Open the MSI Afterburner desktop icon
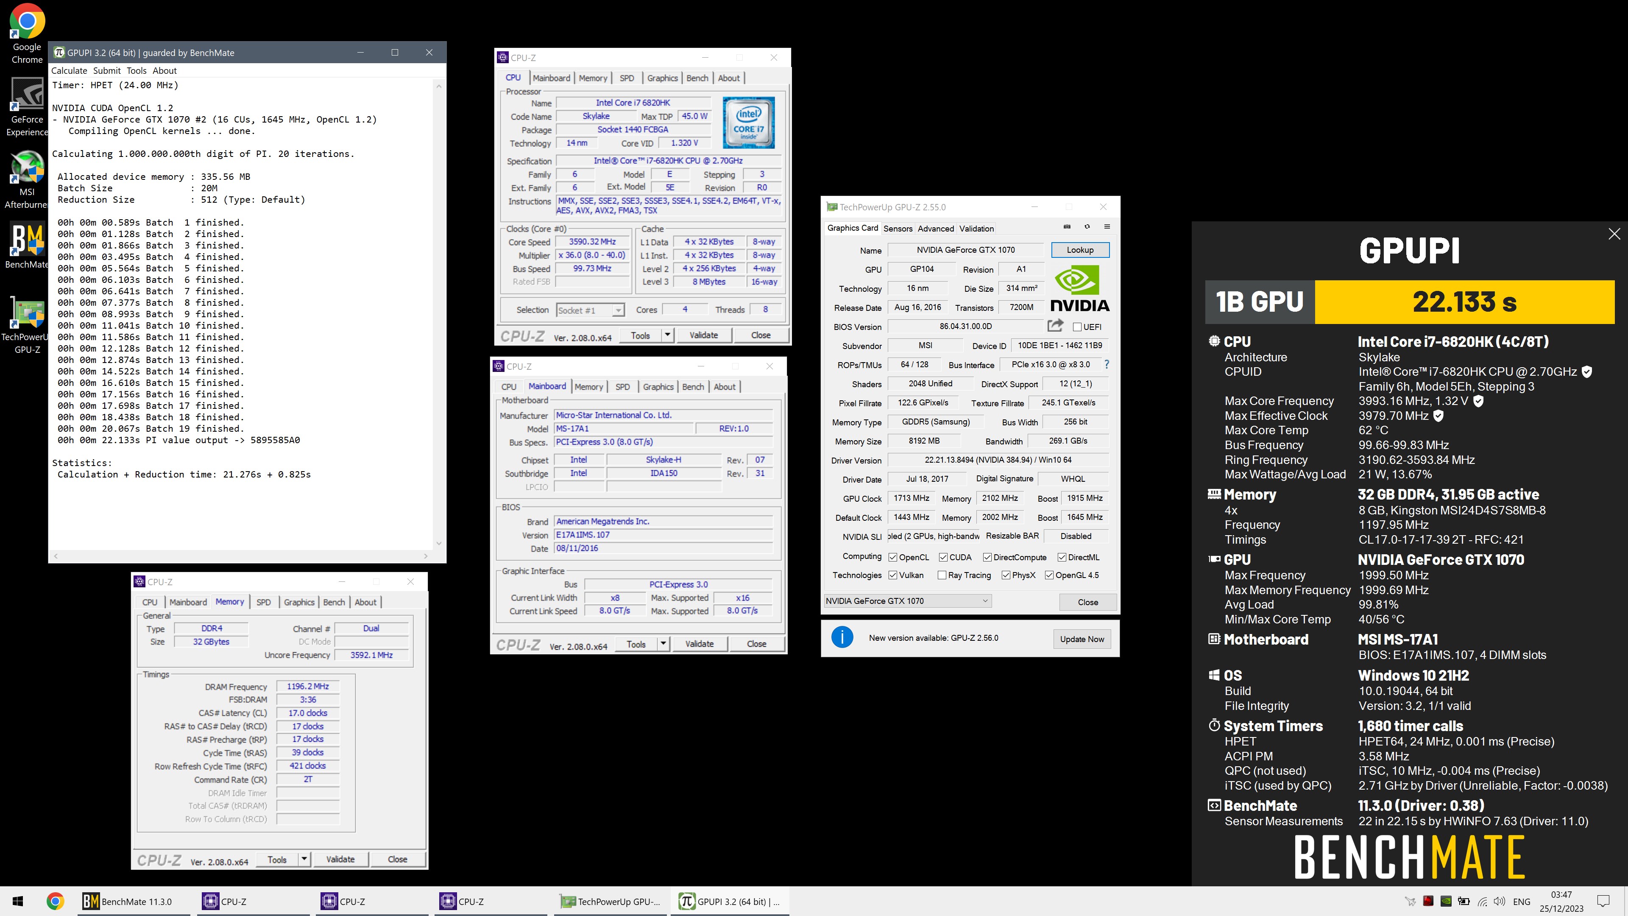This screenshot has width=1628, height=916. 27,179
